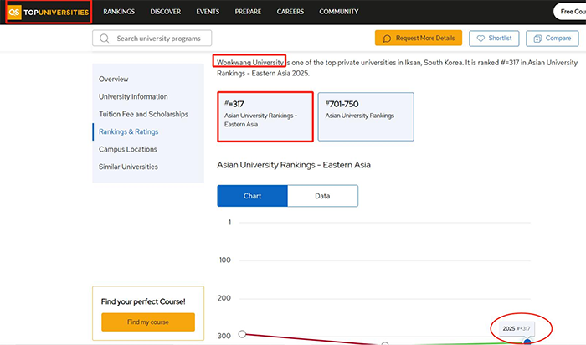The height and width of the screenshot is (345, 586).
Task: Click the Asian University Rankings - Eastern Asia heading
Action: click(294, 165)
